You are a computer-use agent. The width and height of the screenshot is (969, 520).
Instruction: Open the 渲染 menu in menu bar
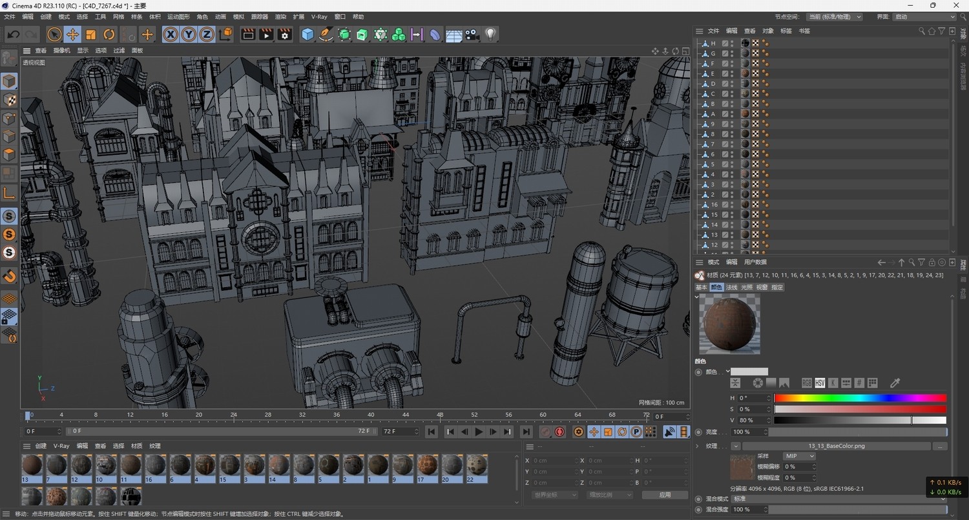pyautogui.click(x=280, y=17)
